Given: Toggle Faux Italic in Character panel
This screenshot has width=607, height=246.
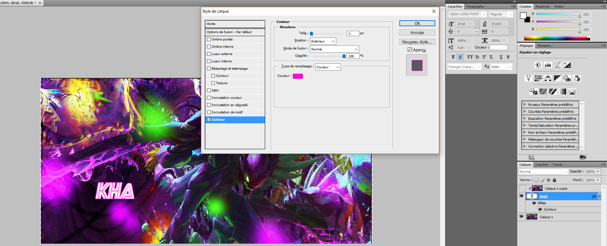Looking at the screenshot, I should pos(460,57).
